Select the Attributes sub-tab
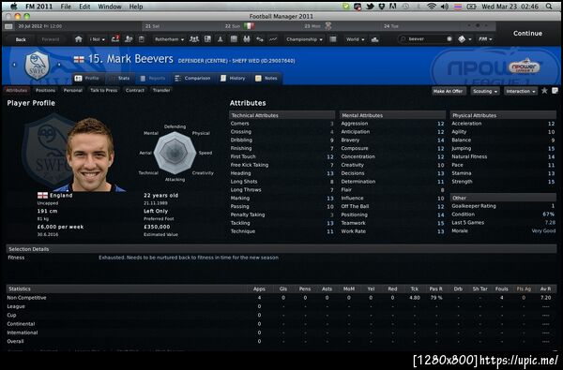The height and width of the screenshot is (370, 563). pos(17,90)
